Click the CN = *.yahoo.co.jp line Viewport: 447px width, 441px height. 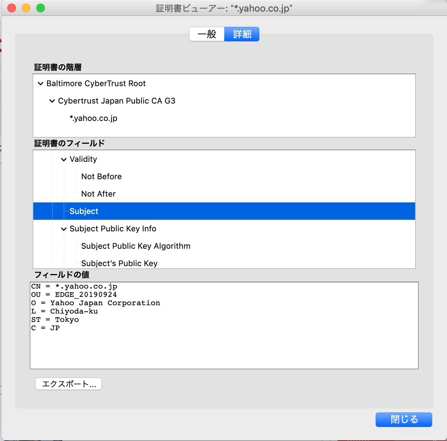pyautogui.click(x=74, y=286)
